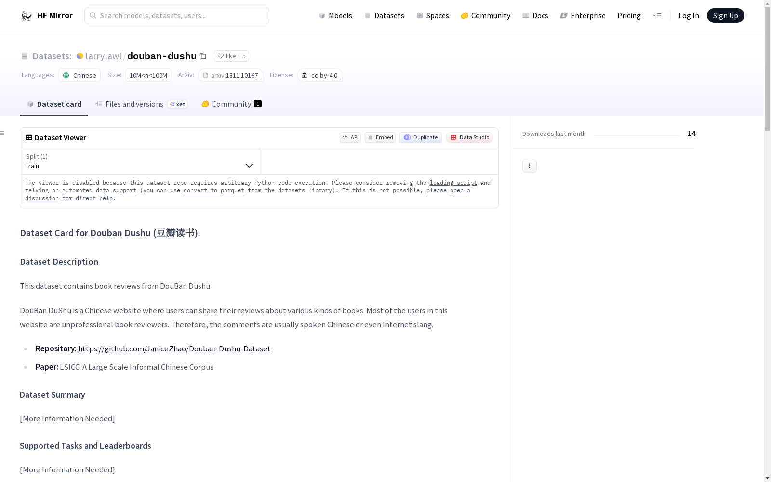Click the 10M<n<100M size tag
The image size is (771, 482).
tap(148, 75)
